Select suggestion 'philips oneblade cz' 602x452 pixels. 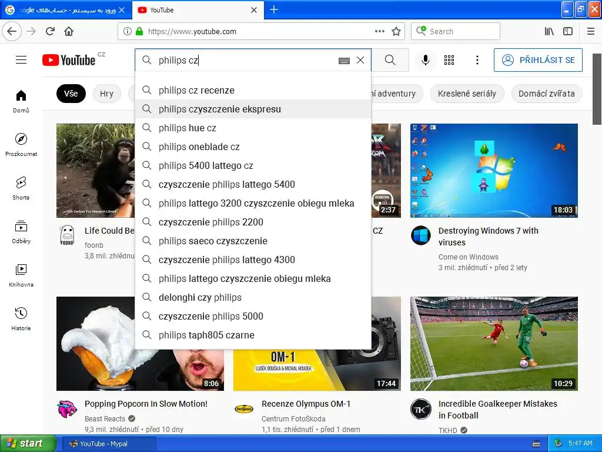(253, 147)
